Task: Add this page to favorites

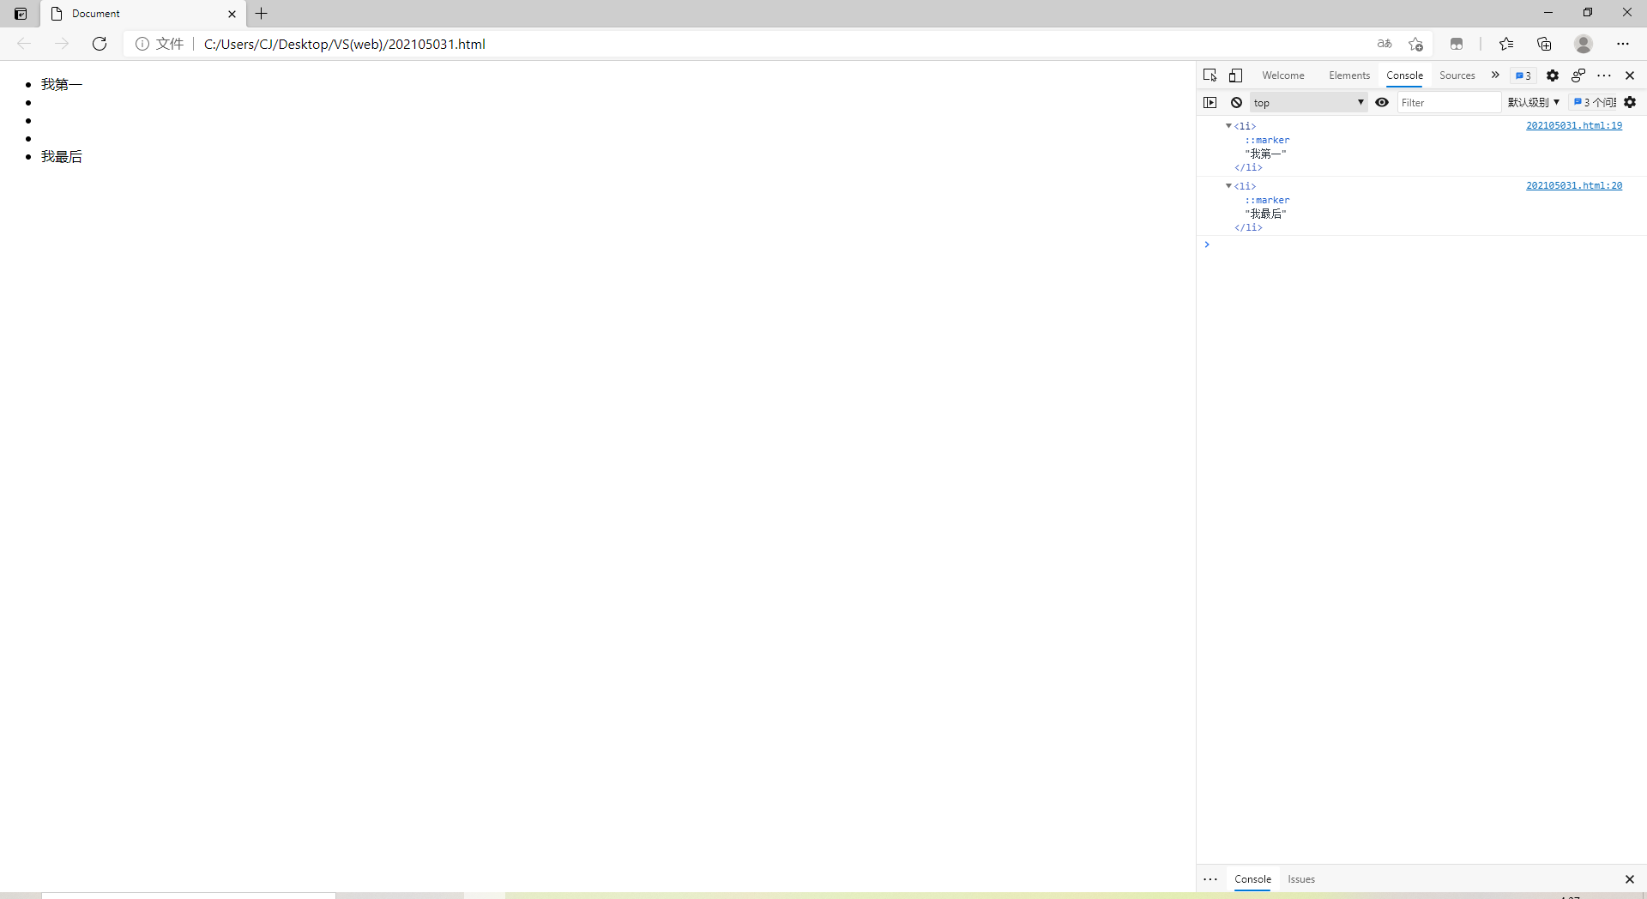Action: click(x=1415, y=44)
